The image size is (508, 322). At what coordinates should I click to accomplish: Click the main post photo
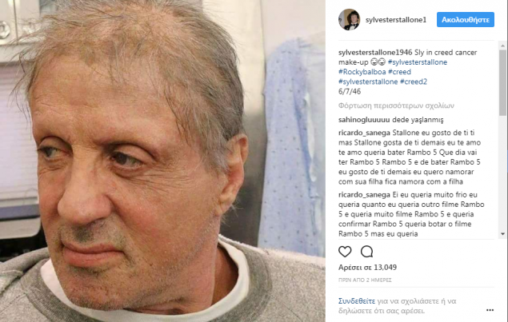(x=162, y=161)
